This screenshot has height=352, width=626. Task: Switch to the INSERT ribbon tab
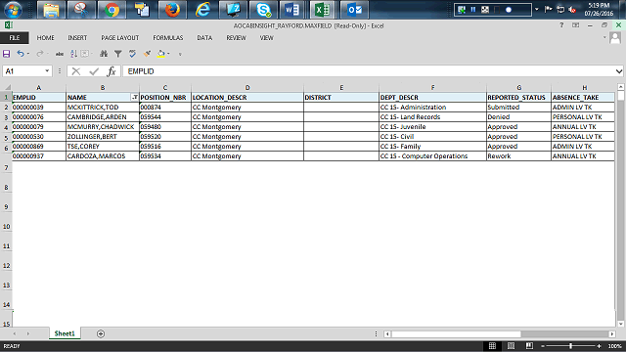coord(77,38)
